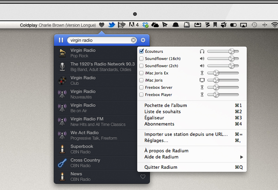Choose Quitter Radium

tap(192, 167)
